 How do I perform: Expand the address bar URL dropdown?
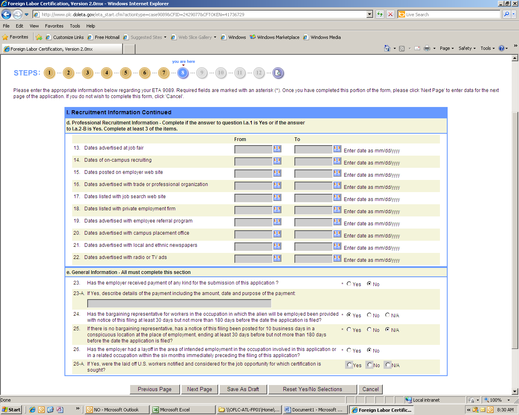369,14
